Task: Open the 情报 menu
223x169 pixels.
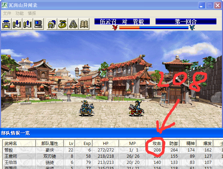Action: coord(32,13)
